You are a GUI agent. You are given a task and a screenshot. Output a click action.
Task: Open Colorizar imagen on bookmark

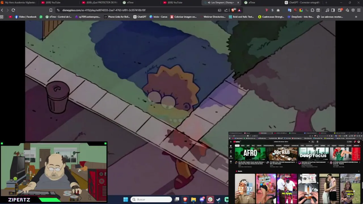click(x=183, y=17)
